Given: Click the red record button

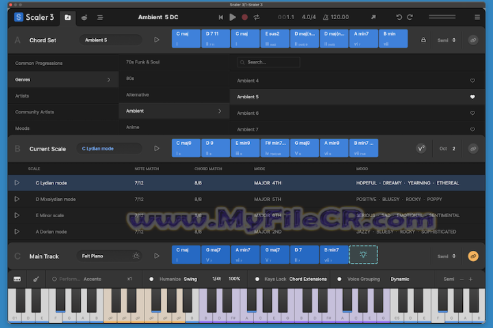Looking at the screenshot, I should coord(244,17).
